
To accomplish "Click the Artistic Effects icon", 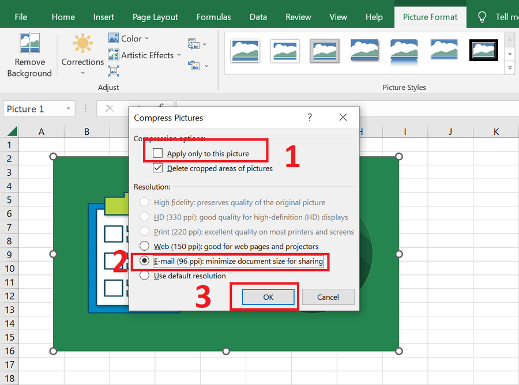I will pyautogui.click(x=114, y=55).
